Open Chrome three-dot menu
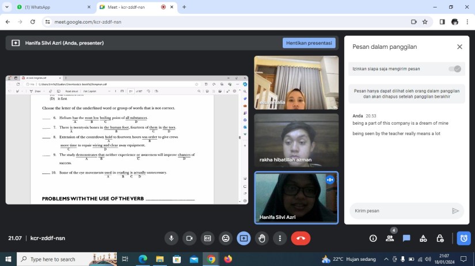Image resolution: width=475 pixels, height=266 pixels. click(467, 22)
